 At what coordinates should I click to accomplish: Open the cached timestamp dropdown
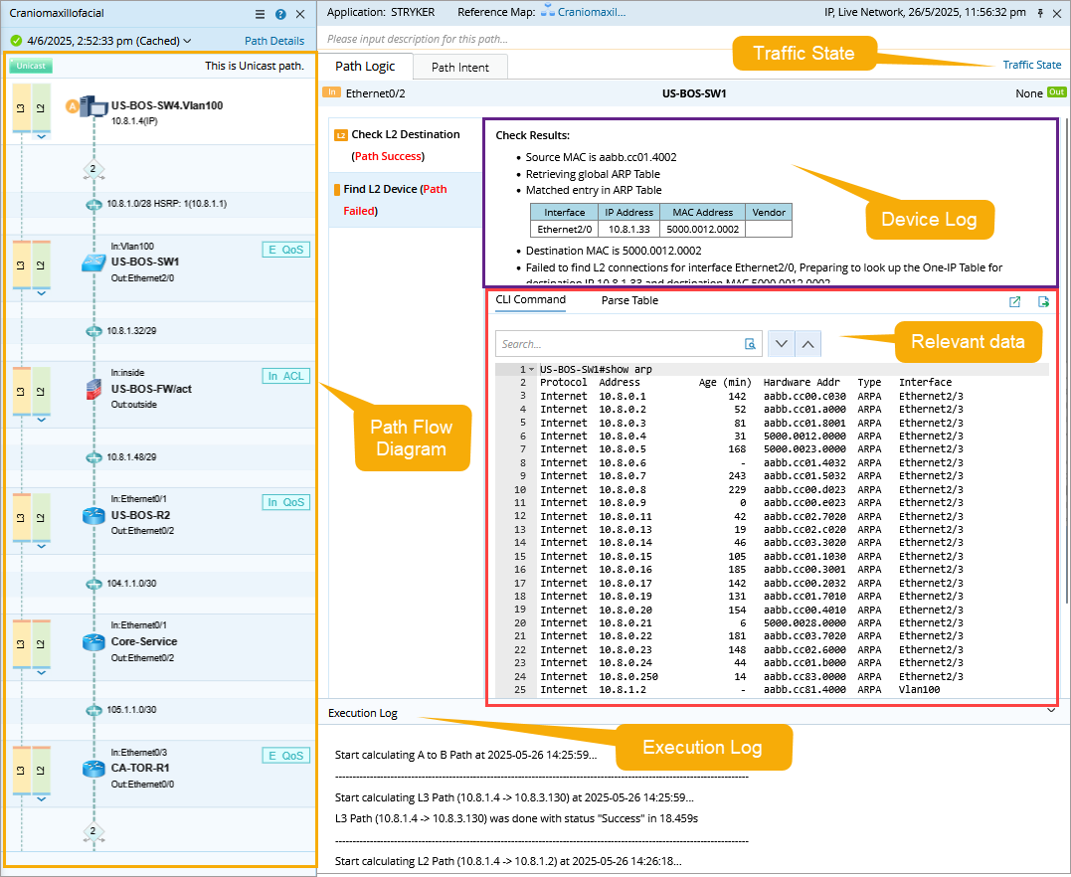[187, 42]
